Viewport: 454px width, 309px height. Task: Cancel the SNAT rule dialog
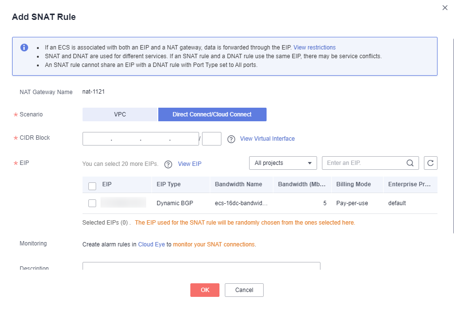point(244,290)
